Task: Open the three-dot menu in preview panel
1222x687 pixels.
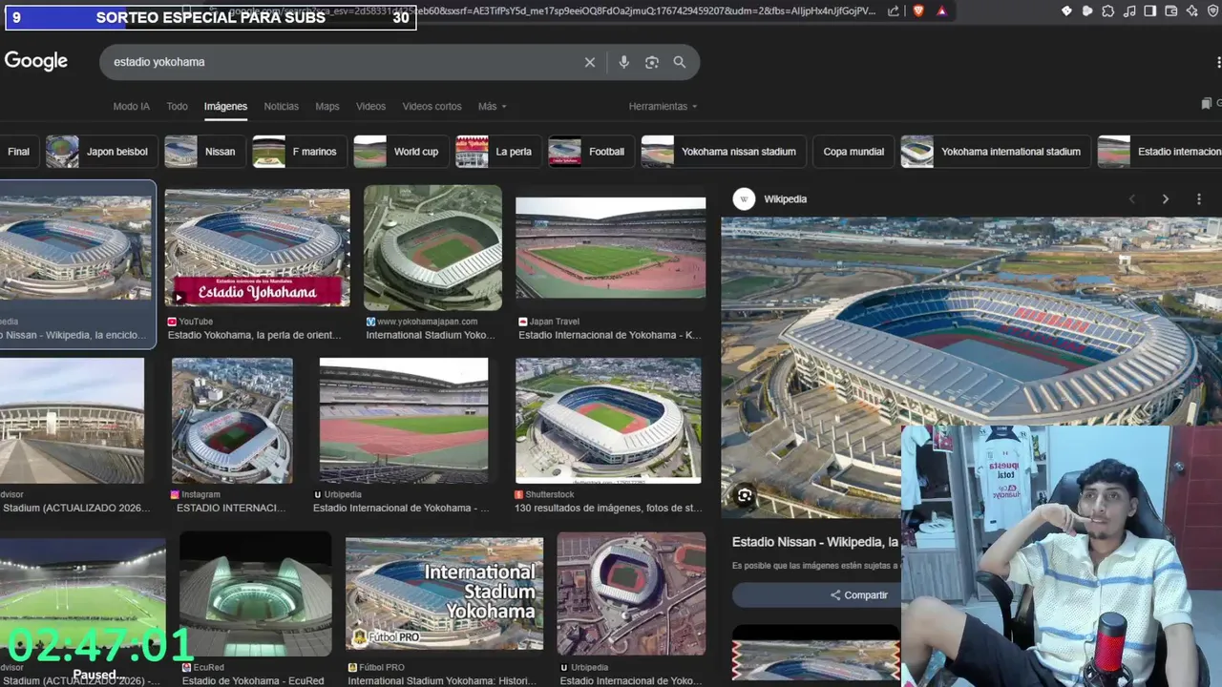Action: [x=1199, y=199]
